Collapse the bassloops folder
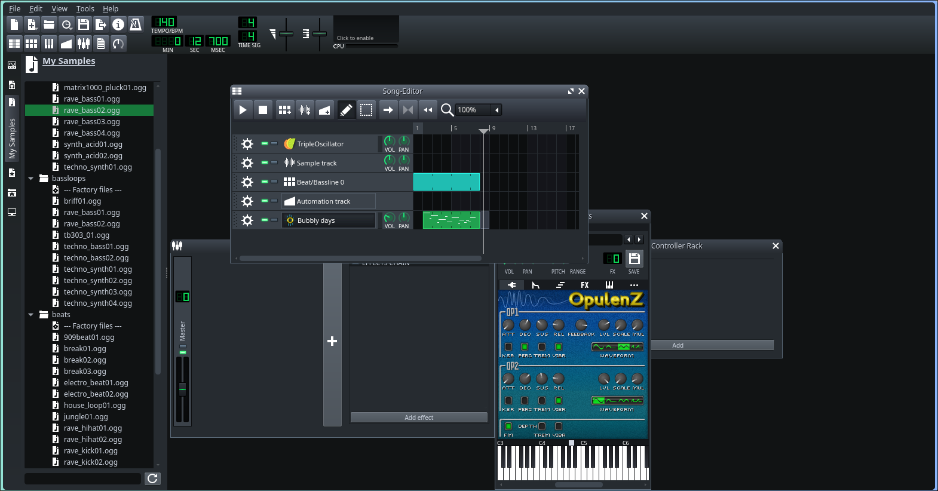Viewport: 938px width, 491px height. tap(31, 179)
